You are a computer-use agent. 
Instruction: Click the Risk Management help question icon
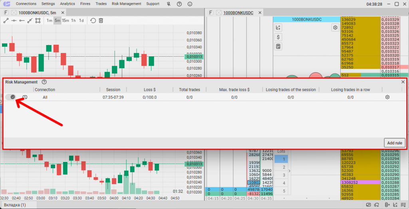click(x=44, y=82)
